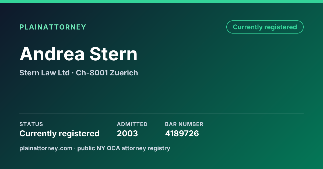Select the Currently registered status value

click(59, 134)
